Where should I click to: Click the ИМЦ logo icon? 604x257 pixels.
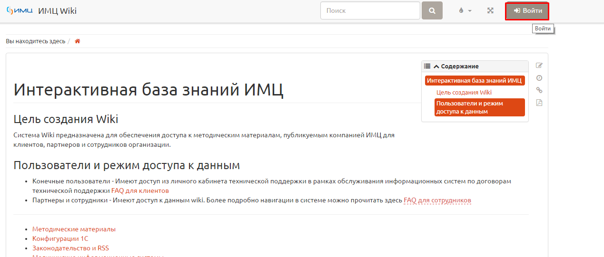pyautogui.click(x=19, y=10)
